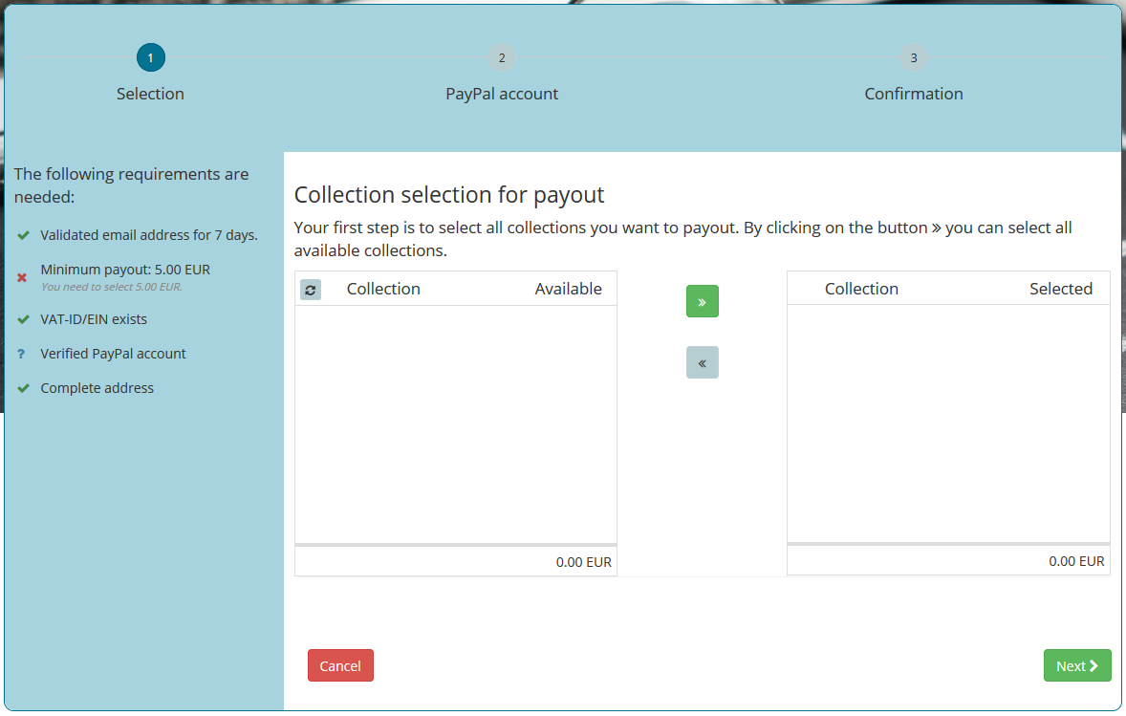Select the step 1 Selection circle
Image resolution: width=1126 pixels, height=716 pixels.
[x=150, y=56]
